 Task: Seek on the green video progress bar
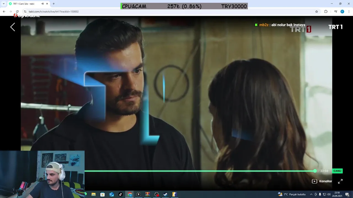click(200, 171)
